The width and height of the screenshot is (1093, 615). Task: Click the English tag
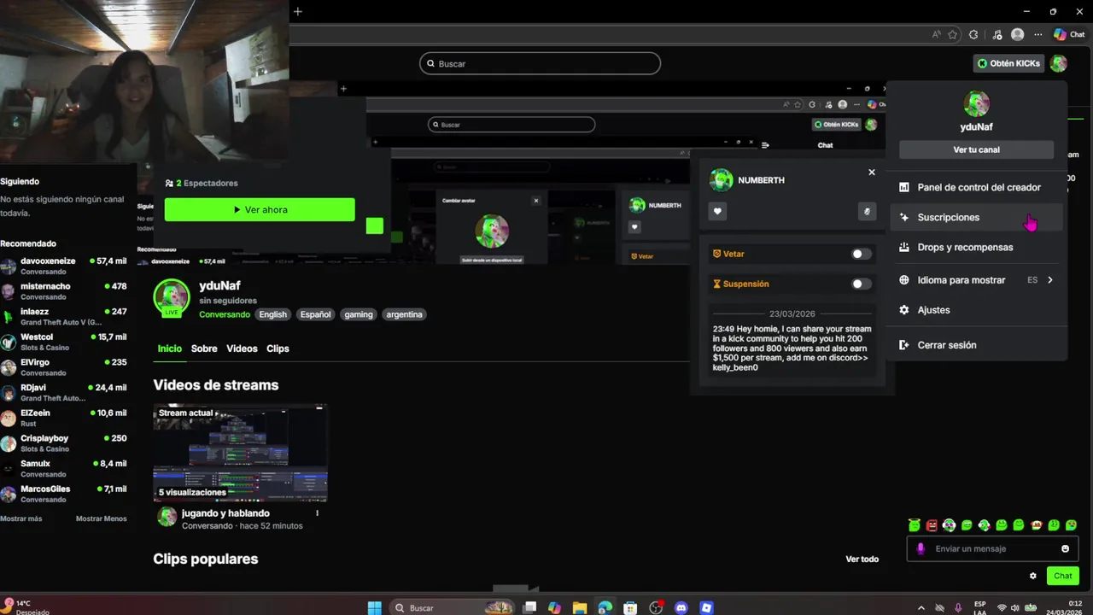(x=273, y=314)
